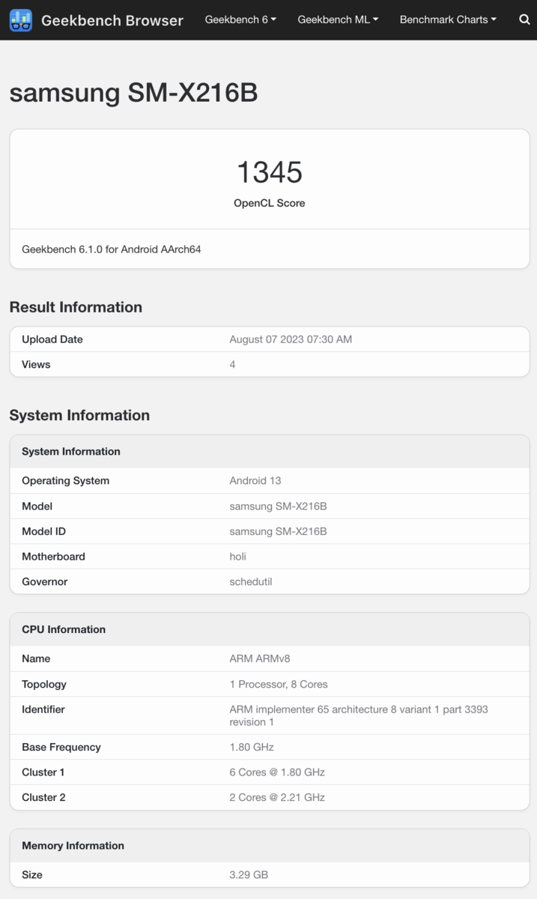Image resolution: width=537 pixels, height=899 pixels.
Task: Go to Geekbench Browser home link
Action: 112,20
